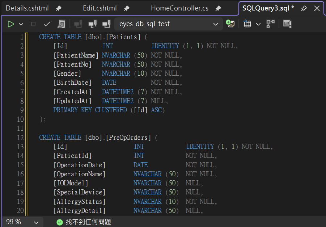The image size is (326, 227).
Task: Parse the SQL with the checkmark icon
Action: [x=47, y=24]
